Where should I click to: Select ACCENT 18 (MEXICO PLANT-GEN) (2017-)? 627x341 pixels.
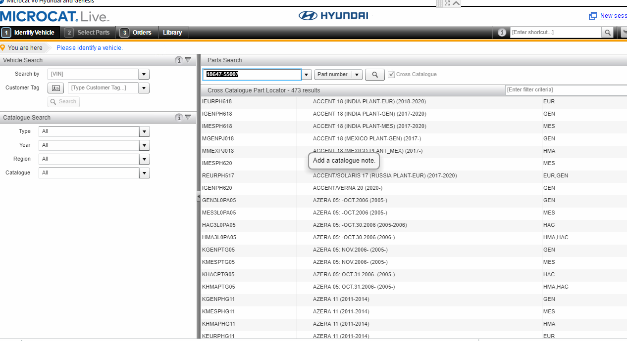click(367, 139)
